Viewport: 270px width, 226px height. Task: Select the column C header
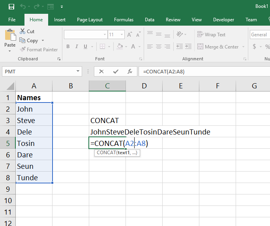coord(107,86)
